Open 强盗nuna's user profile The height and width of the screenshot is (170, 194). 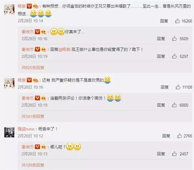point(26,129)
